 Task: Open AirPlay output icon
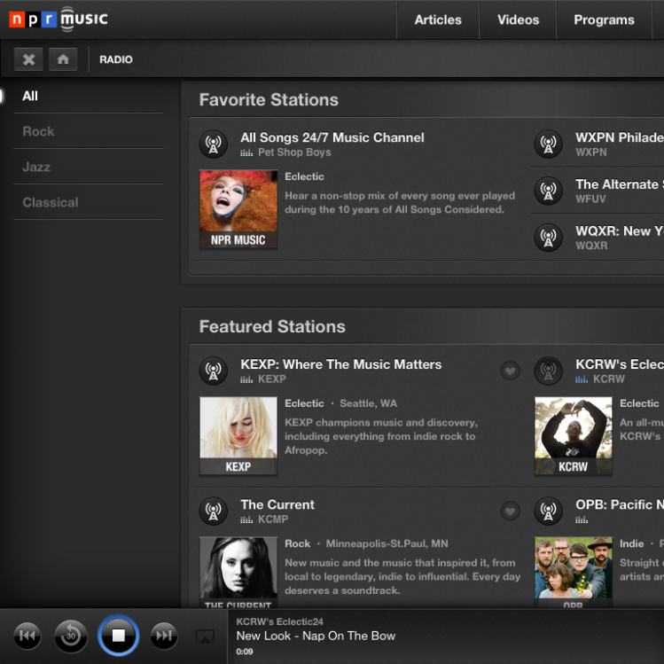(x=205, y=636)
